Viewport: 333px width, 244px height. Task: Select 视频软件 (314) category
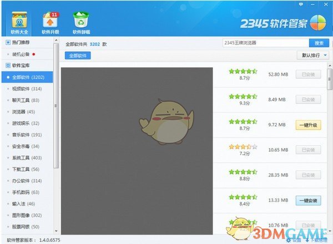(27, 89)
